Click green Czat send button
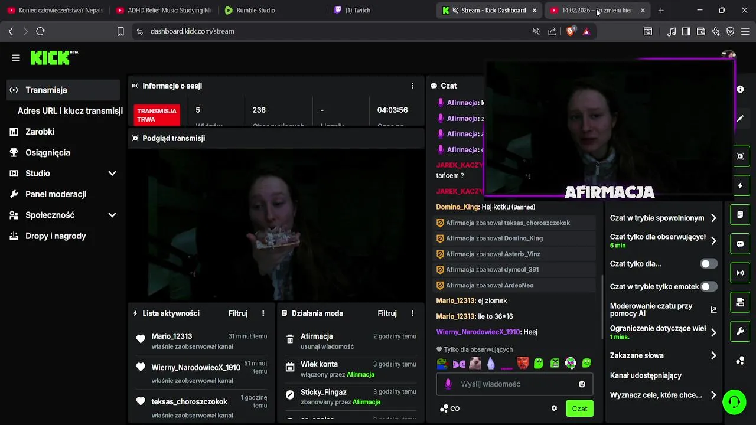The width and height of the screenshot is (756, 425). click(579, 408)
